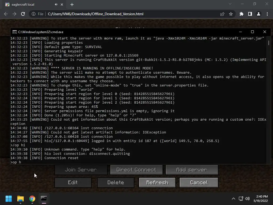Click the 'Preparing spawn area: 45%' line
Viewport: 273px width, 205px height.
point(54,107)
